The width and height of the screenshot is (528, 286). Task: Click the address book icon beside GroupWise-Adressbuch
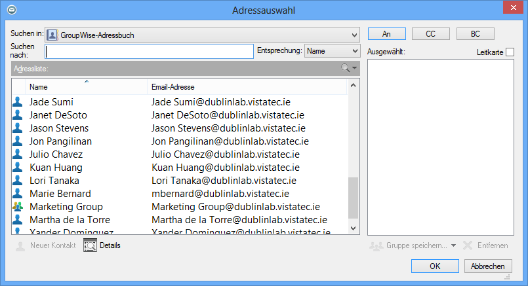click(52, 35)
